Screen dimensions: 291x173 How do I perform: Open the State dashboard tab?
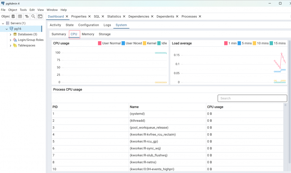[x=70, y=25]
